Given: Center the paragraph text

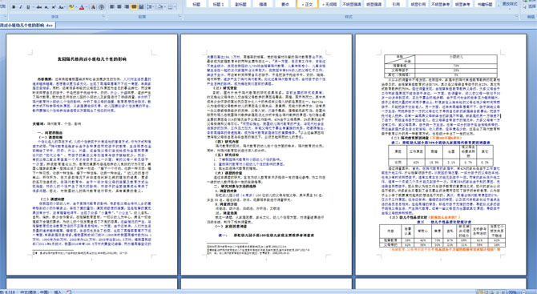Looking at the screenshot, I should tap(119, 7).
